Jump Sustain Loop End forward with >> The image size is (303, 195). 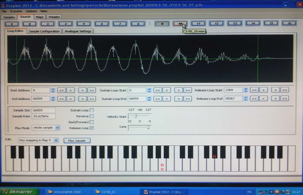pos(187,99)
